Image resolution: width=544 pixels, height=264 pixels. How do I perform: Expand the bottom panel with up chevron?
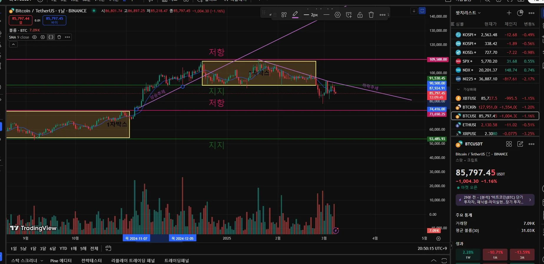434,260
